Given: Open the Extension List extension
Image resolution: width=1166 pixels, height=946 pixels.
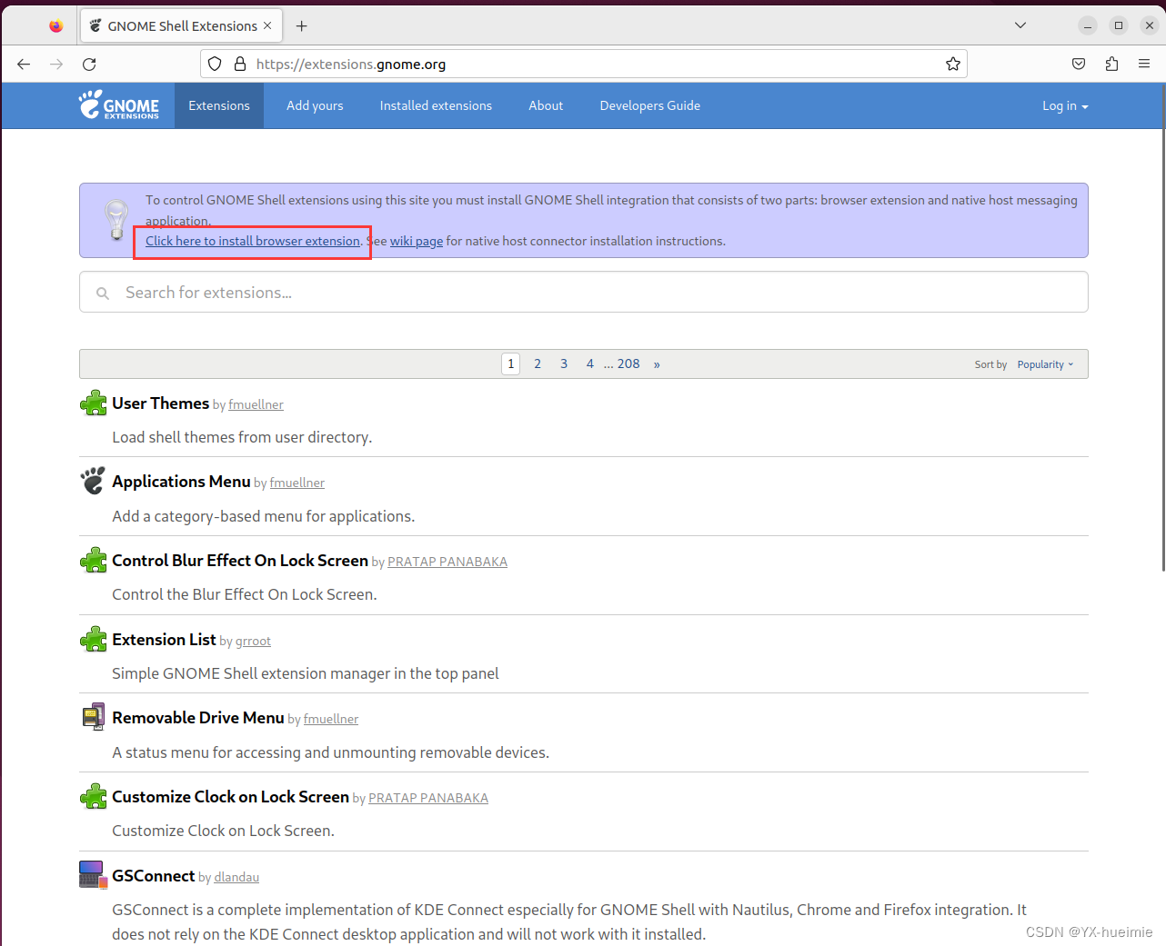Looking at the screenshot, I should coord(164,640).
